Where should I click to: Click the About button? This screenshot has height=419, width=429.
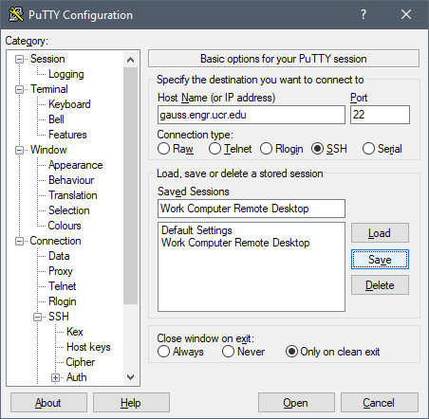click(48, 403)
